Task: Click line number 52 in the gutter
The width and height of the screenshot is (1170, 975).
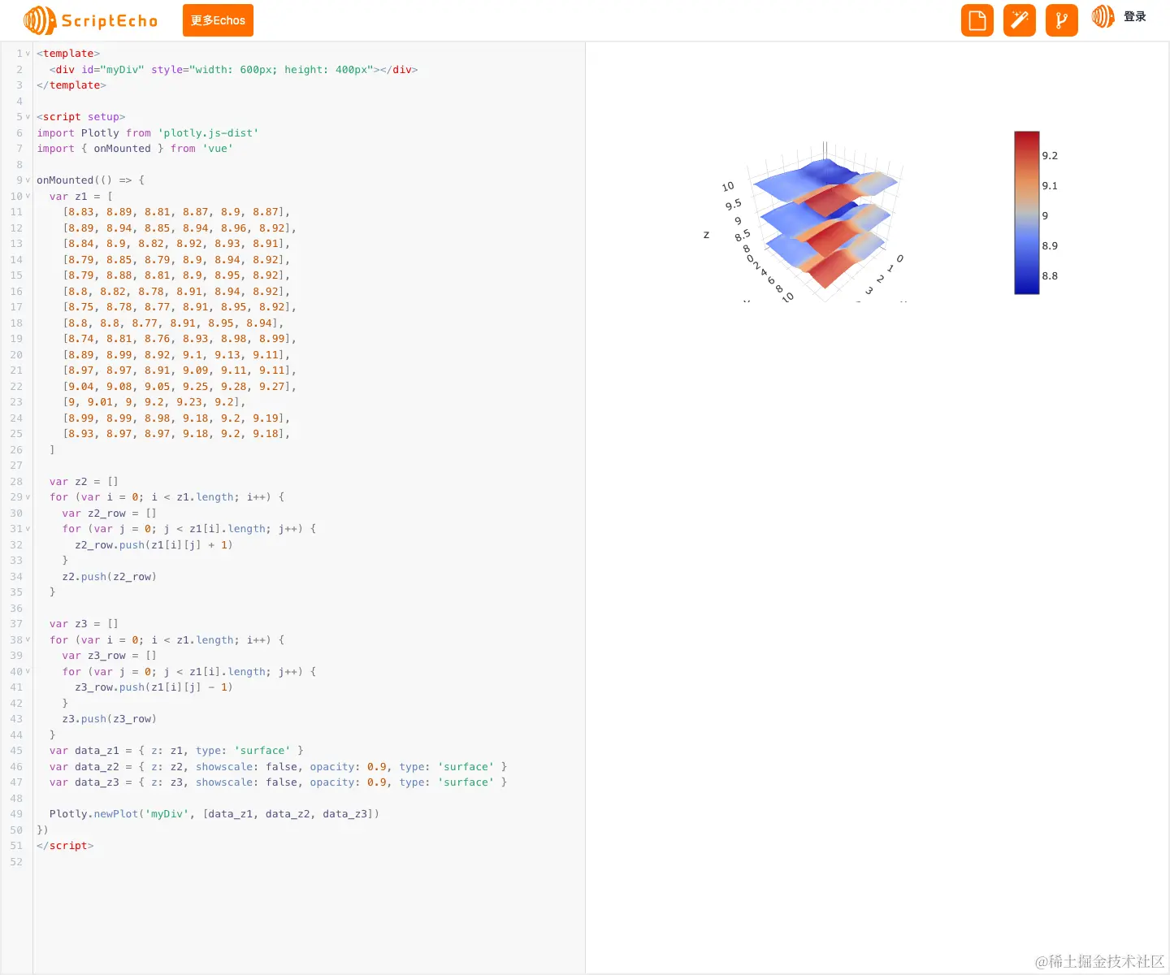Action: click(x=16, y=861)
